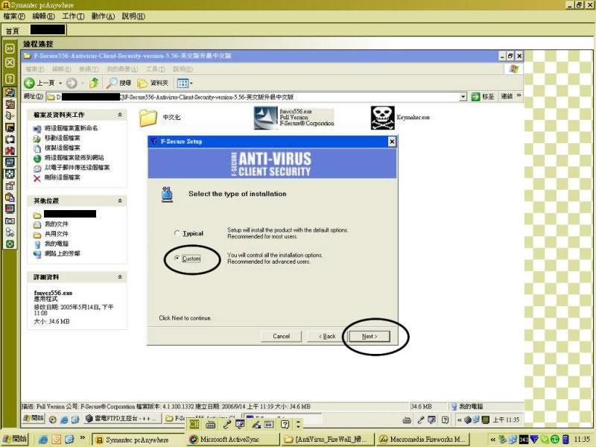Click 以電子郵件傳送這個檔案 link
This screenshot has height=447, width=596.
[77, 168]
